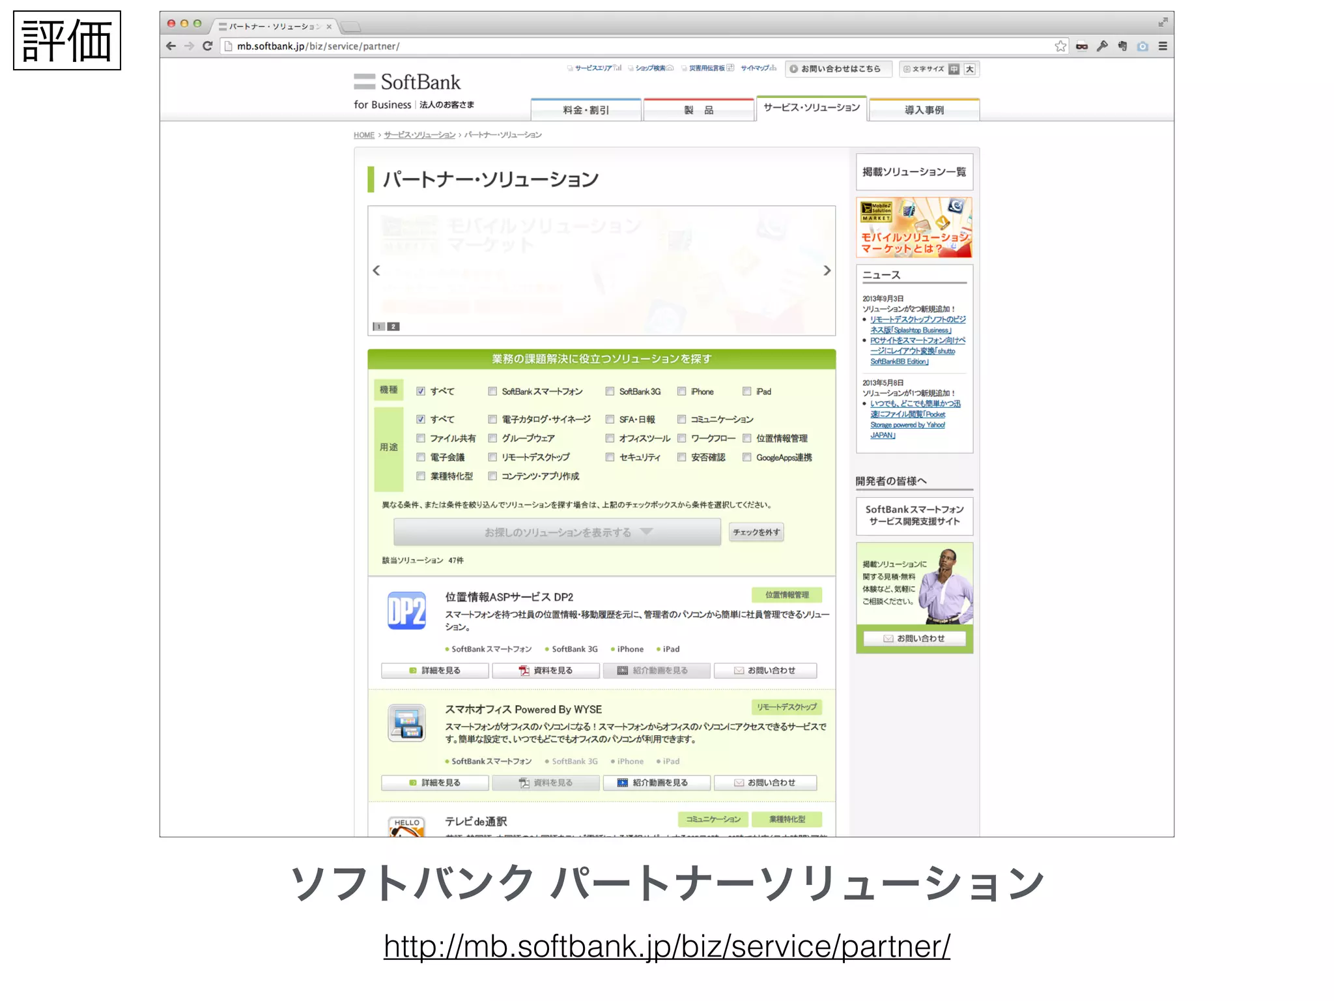Click the browser back arrow
Screen dimensions: 1334x1001
pyautogui.click(x=171, y=46)
